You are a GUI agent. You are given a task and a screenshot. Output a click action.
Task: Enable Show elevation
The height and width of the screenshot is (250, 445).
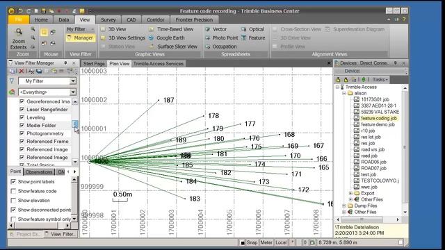[13, 201]
